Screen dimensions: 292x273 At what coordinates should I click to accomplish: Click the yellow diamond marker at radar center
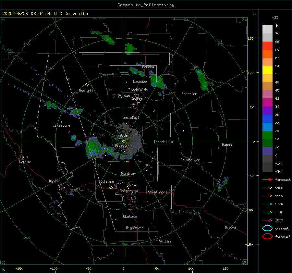(x=124, y=142)
